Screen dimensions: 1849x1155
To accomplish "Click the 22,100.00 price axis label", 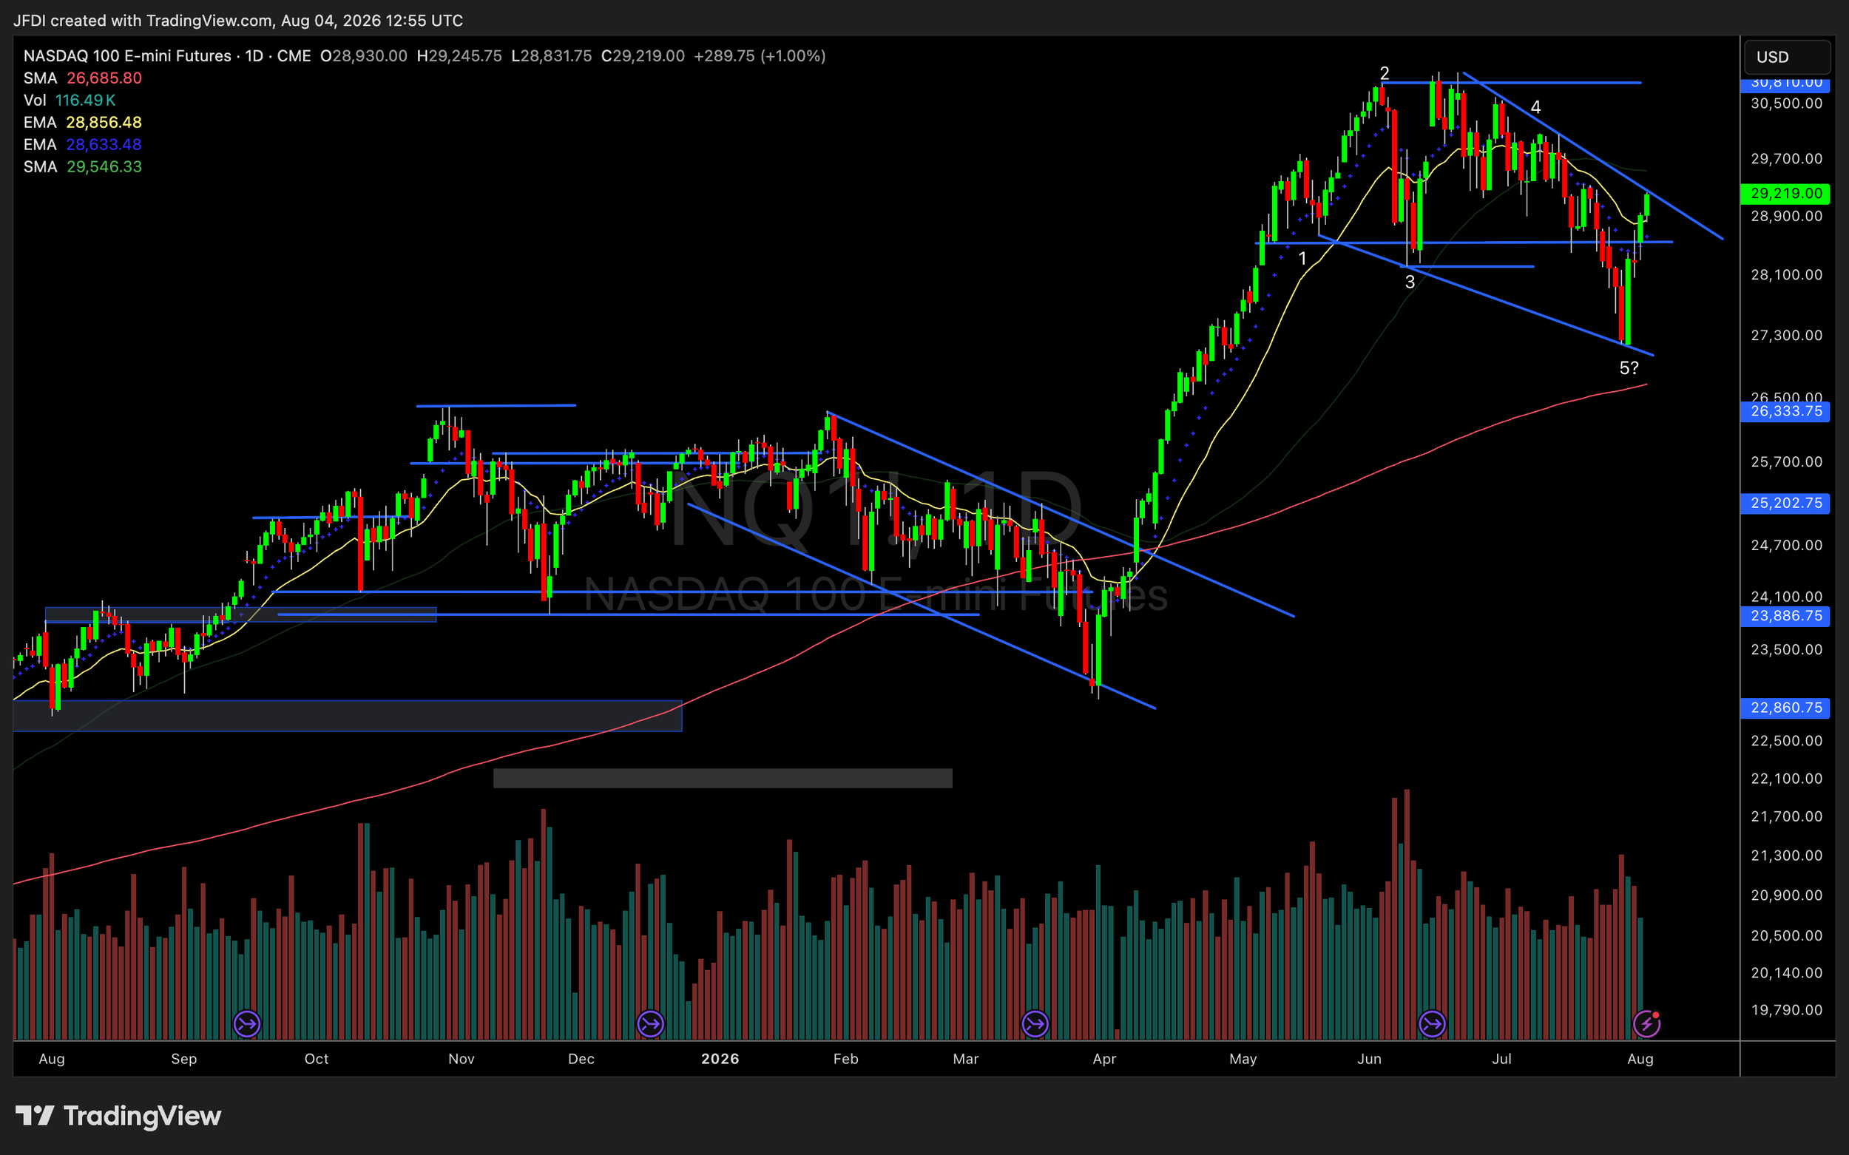I will tap(1786, 779).
